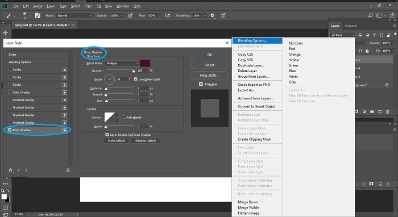Enable the first Stroke checkbox
This screenshot has width=398, height=217.
coord(10,69)
